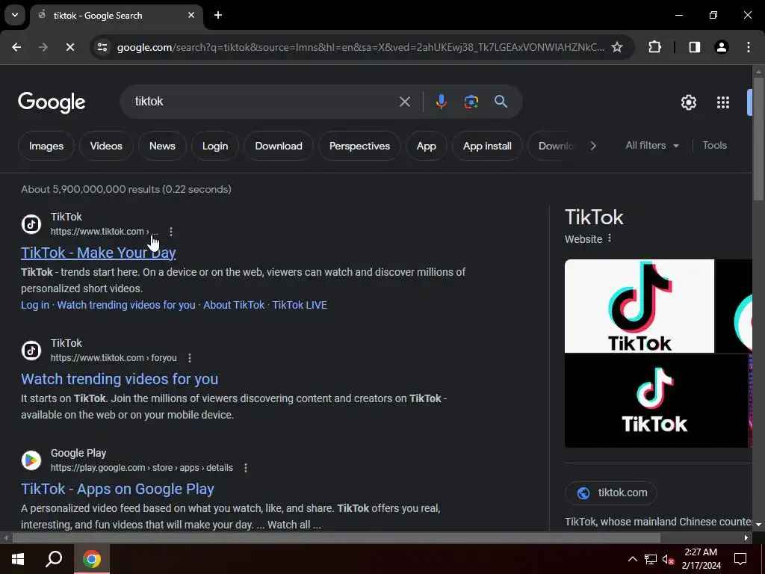
Task: Show more filter chips with right chevron
Action: (592, 146)
